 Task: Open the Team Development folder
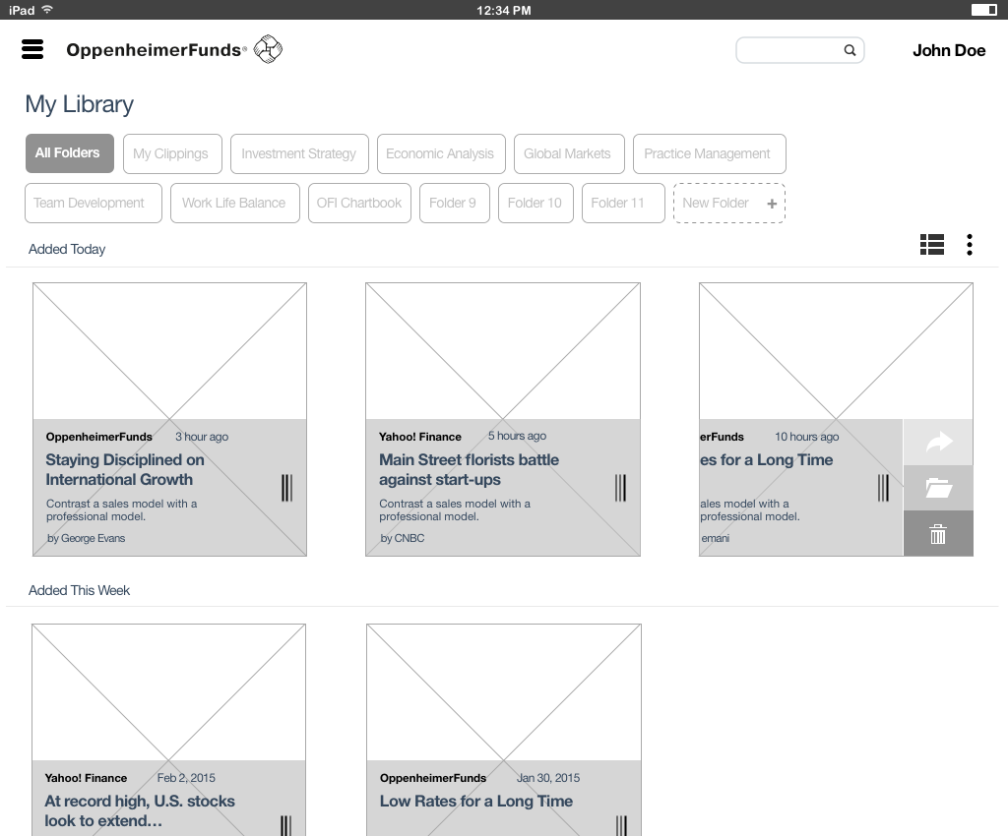94,203
